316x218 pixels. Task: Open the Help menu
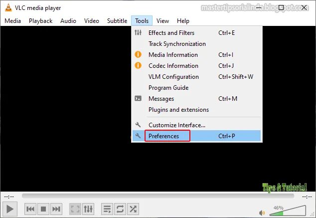tap(183, 21)
